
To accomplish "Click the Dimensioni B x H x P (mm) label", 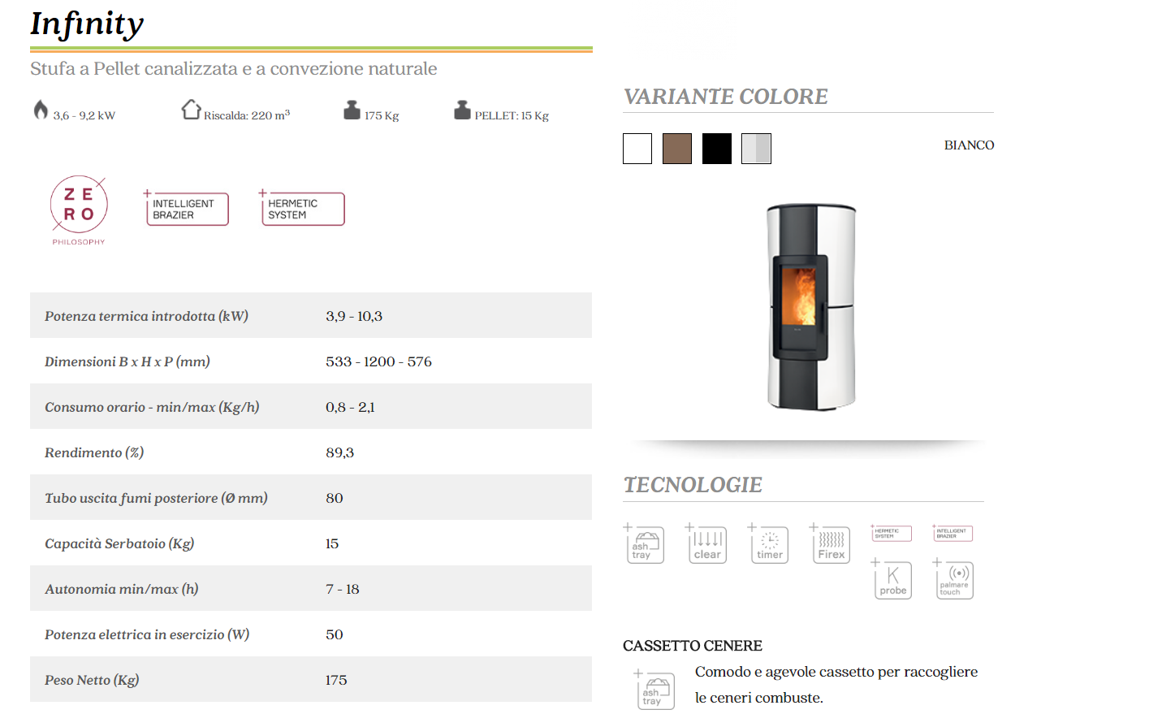I will (x=127, y=361).
